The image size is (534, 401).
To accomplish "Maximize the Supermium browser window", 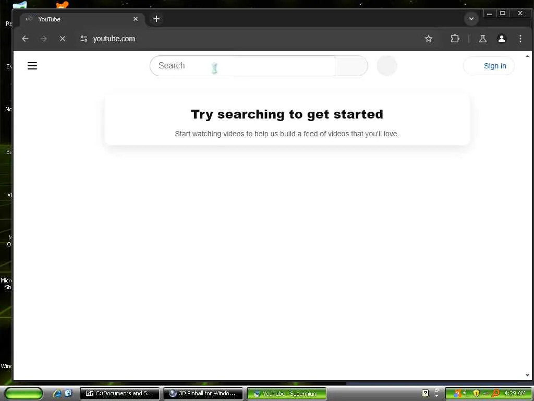I will (503, 14).
